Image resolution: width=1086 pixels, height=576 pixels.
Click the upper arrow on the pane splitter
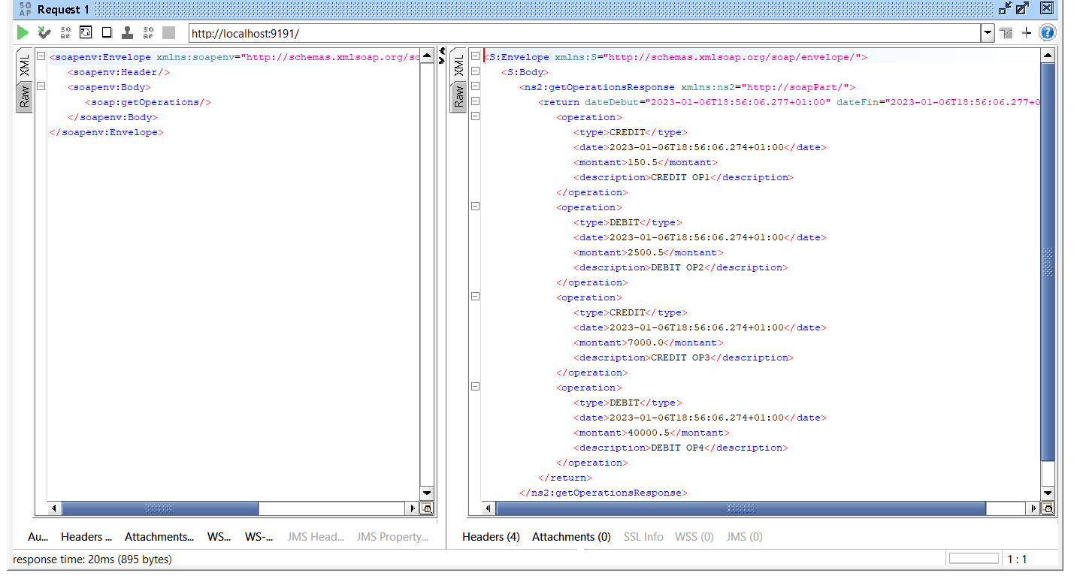(442, 51)
